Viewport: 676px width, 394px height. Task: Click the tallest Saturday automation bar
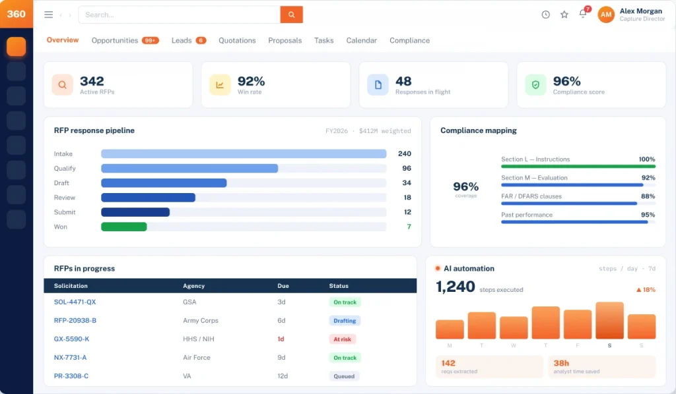(x=609, y=320)
